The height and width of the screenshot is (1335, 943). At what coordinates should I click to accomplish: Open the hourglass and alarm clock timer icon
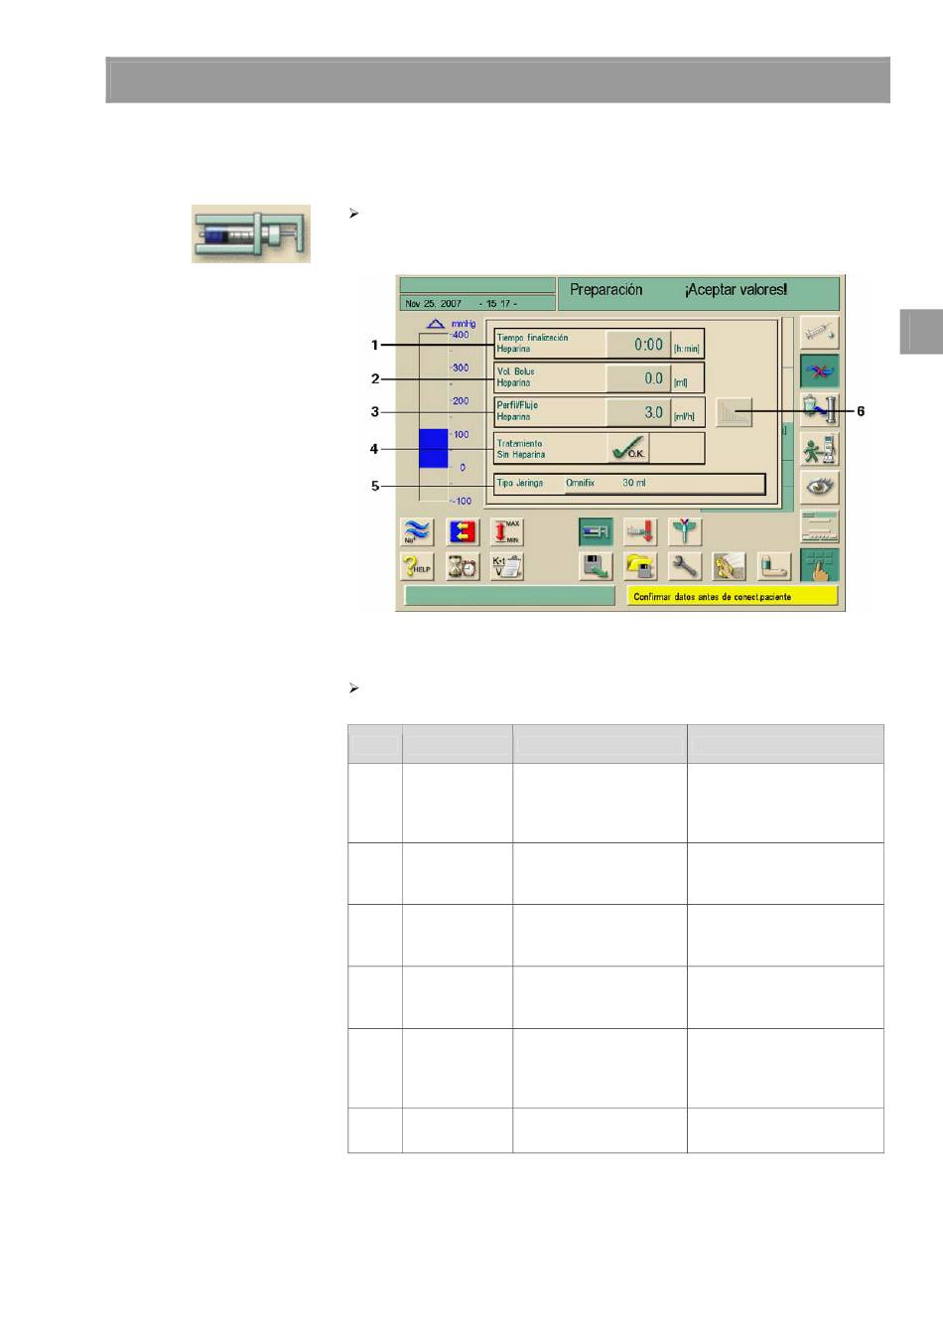pyautogui.click(x=462, y=566)
